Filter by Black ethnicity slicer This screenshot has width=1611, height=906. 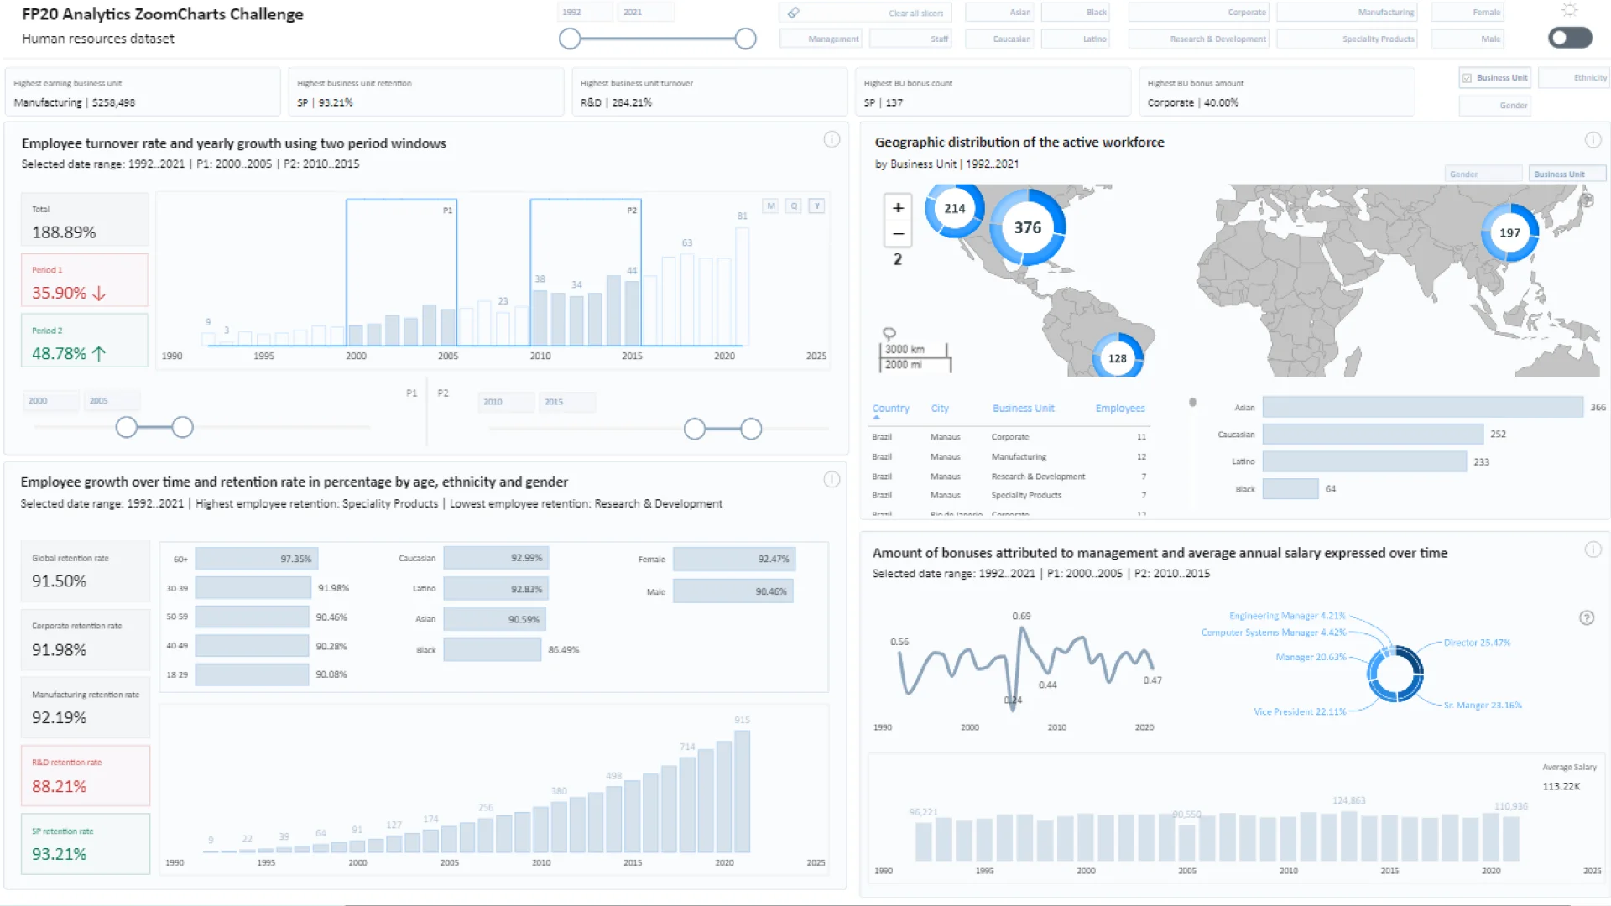click(x=1076, y=13)
